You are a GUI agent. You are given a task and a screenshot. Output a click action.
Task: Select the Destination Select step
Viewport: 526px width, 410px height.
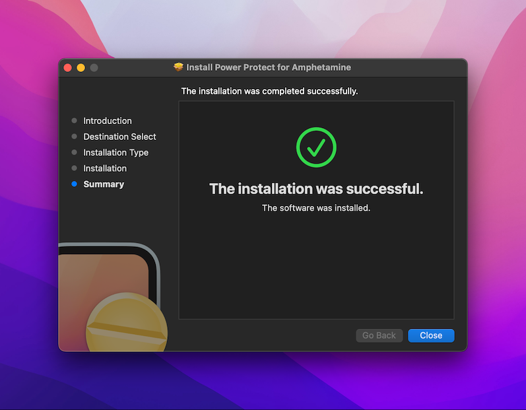119,137
